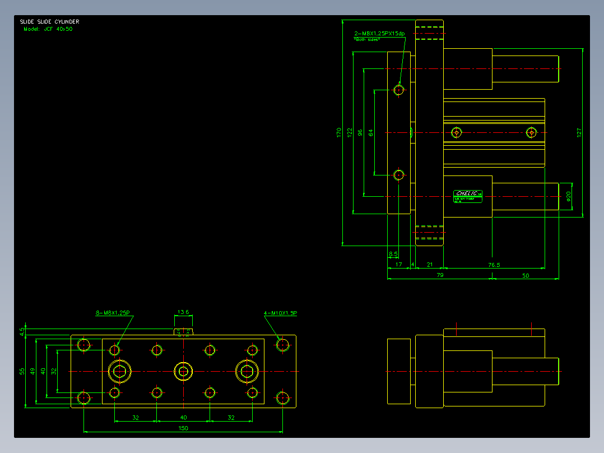
Task: Click the 76.5 horizontal dimension value
Action: [x=494, y=265]
